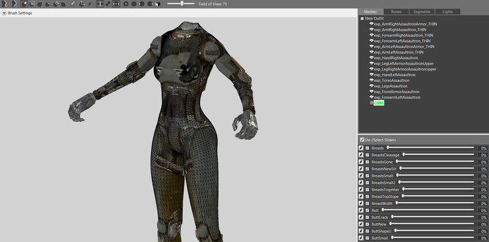Uncheck the ButtCrack slider checkbox
The image size is (489, 242).
[367, 217]
